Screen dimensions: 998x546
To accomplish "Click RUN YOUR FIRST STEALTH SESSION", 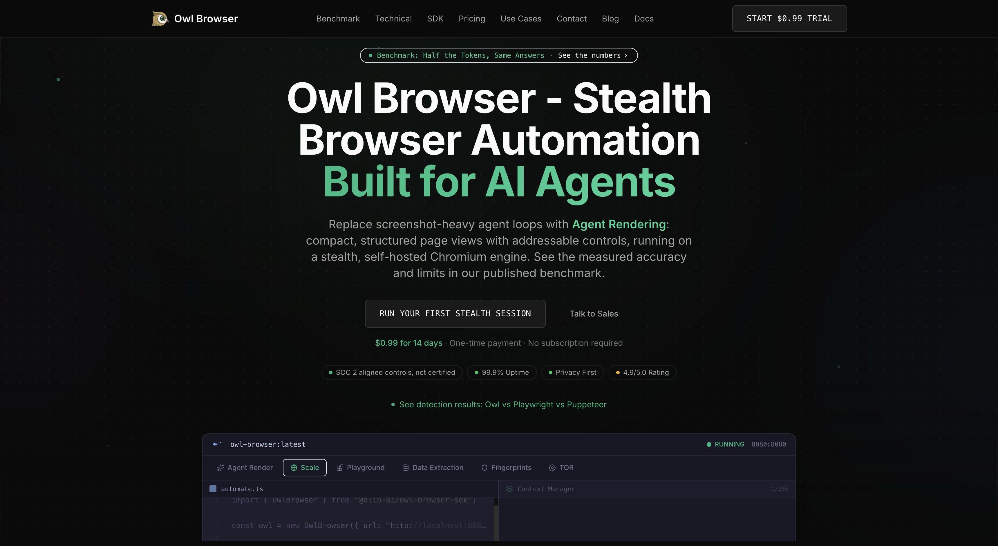I will [455, 314].
